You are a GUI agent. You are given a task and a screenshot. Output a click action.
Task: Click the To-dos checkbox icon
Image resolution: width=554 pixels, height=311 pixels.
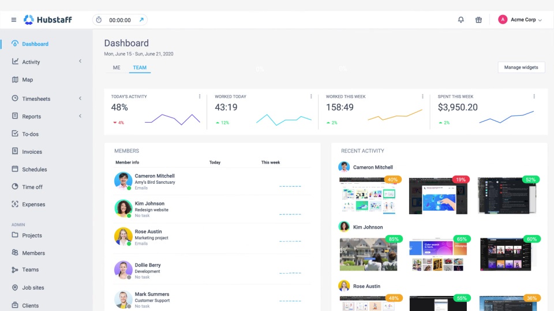coord(15,134)
